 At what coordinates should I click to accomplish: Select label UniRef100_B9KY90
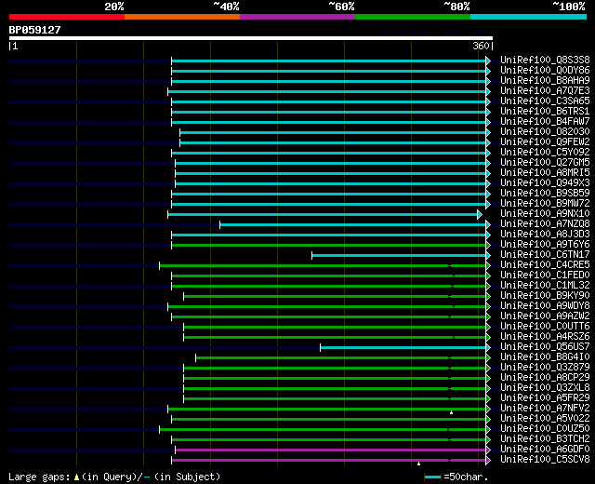[x=545, y=296]
